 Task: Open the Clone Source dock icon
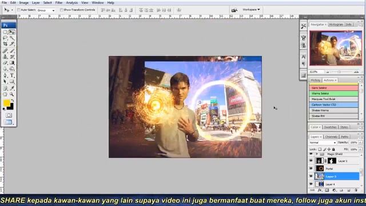coord(303,46)
